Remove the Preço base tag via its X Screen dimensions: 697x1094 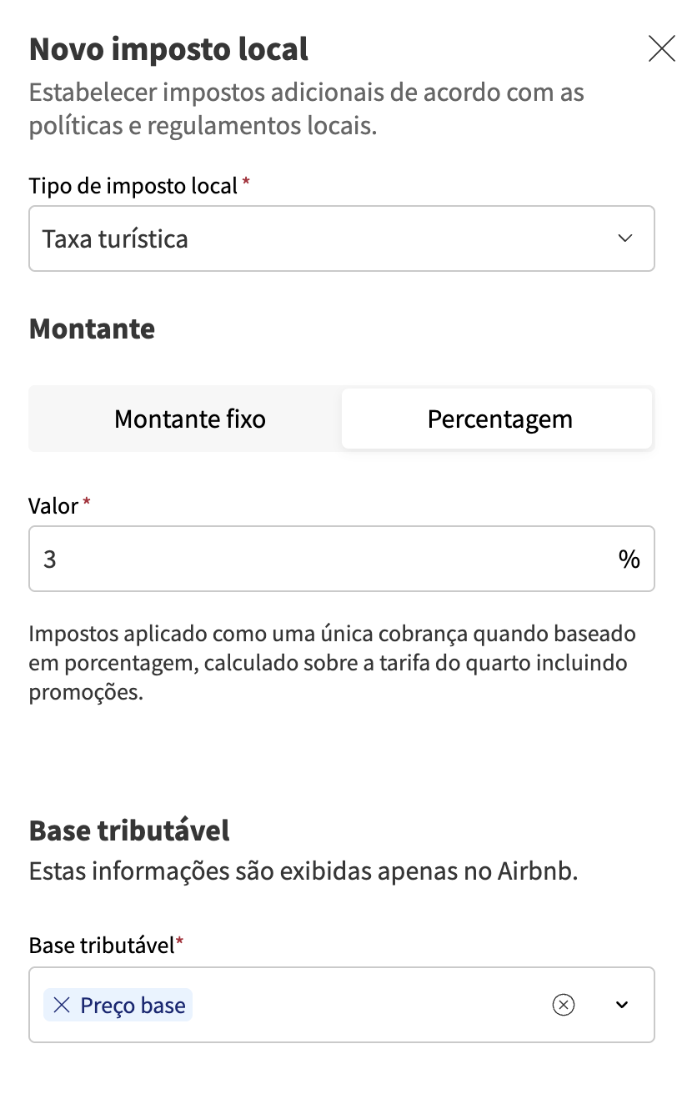click(61, 1006)
